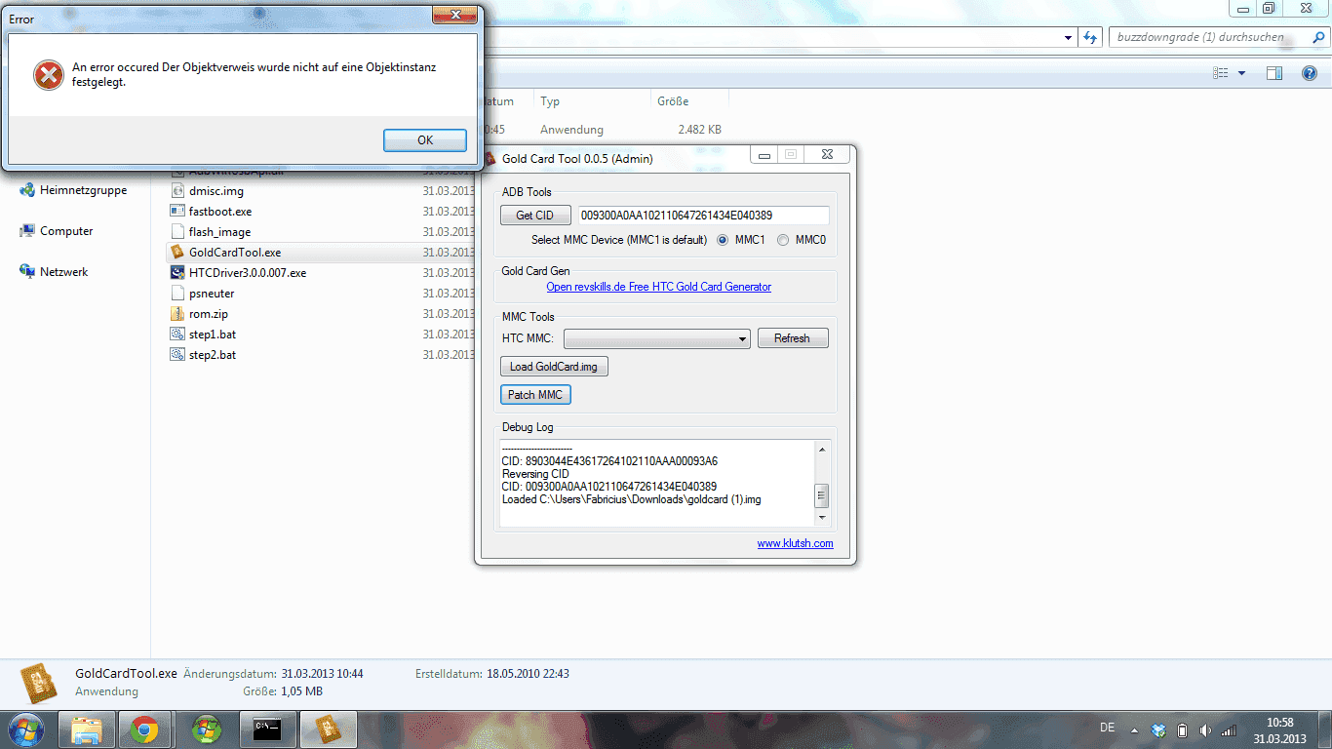This screenshot has width=1332, height=749.
Task: Change view with the view icon
Action: [1221, 73]
